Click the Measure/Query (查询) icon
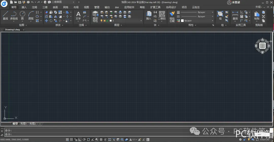This screenshot has width=274, height=142. point(235,15)
